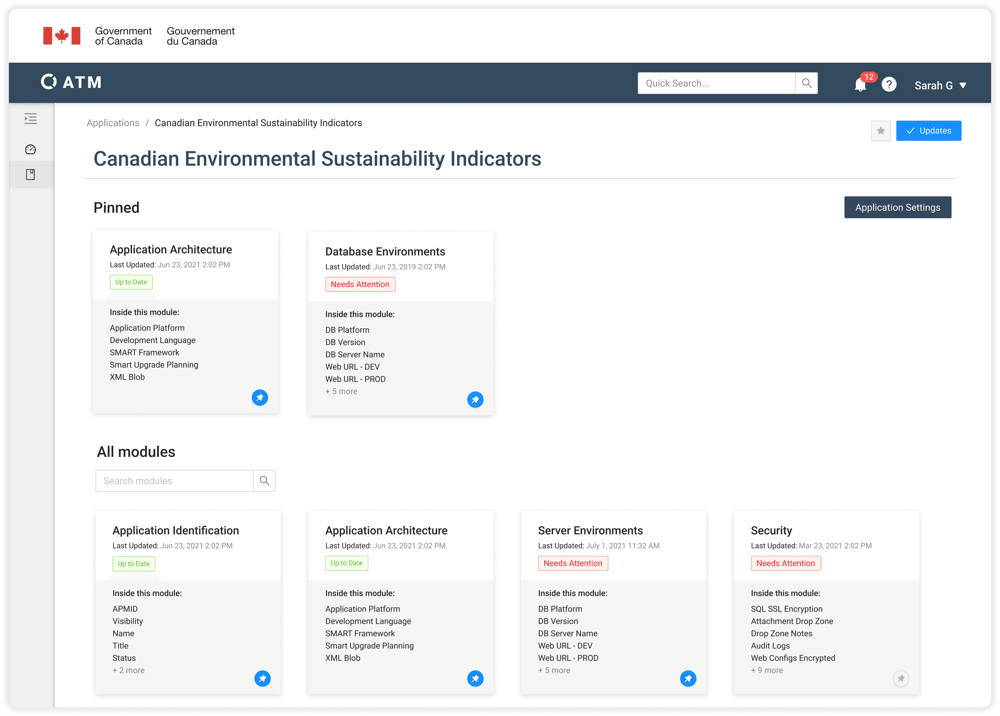
Task: Select 'Web URL - PROD' in Database Environments
Action: 355,379
